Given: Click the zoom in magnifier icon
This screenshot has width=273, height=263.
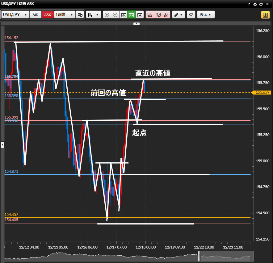Looking at the screenshot, I should pyautogui.click(x=107, y=15).
